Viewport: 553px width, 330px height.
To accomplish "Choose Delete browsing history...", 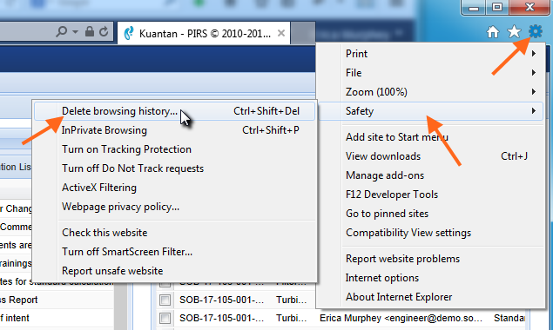I will 174,111.
